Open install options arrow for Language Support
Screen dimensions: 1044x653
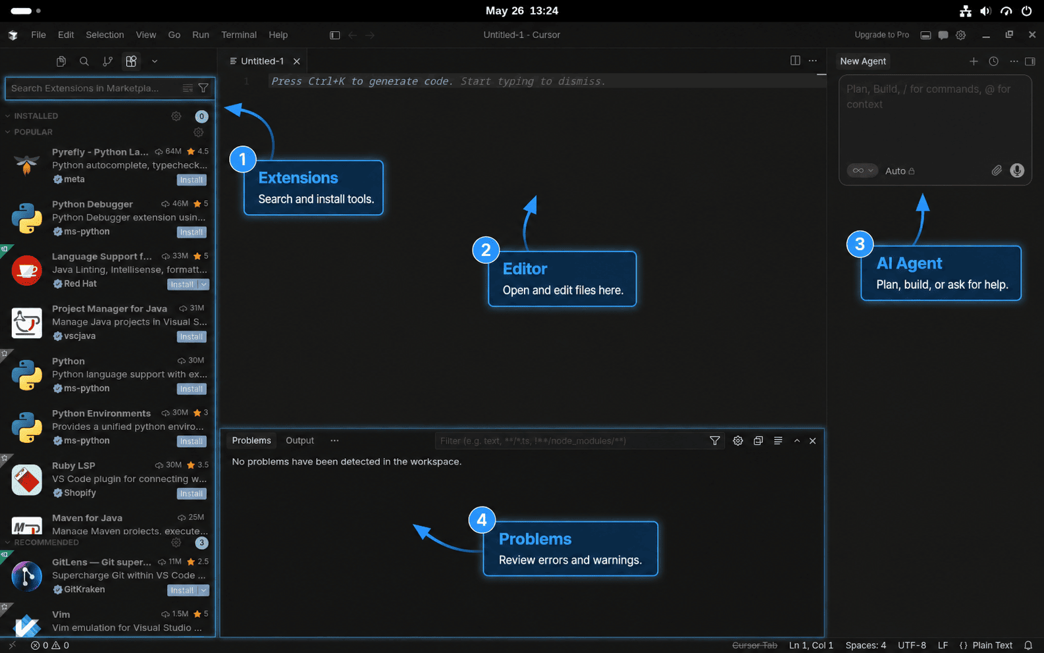pos(204,284)
